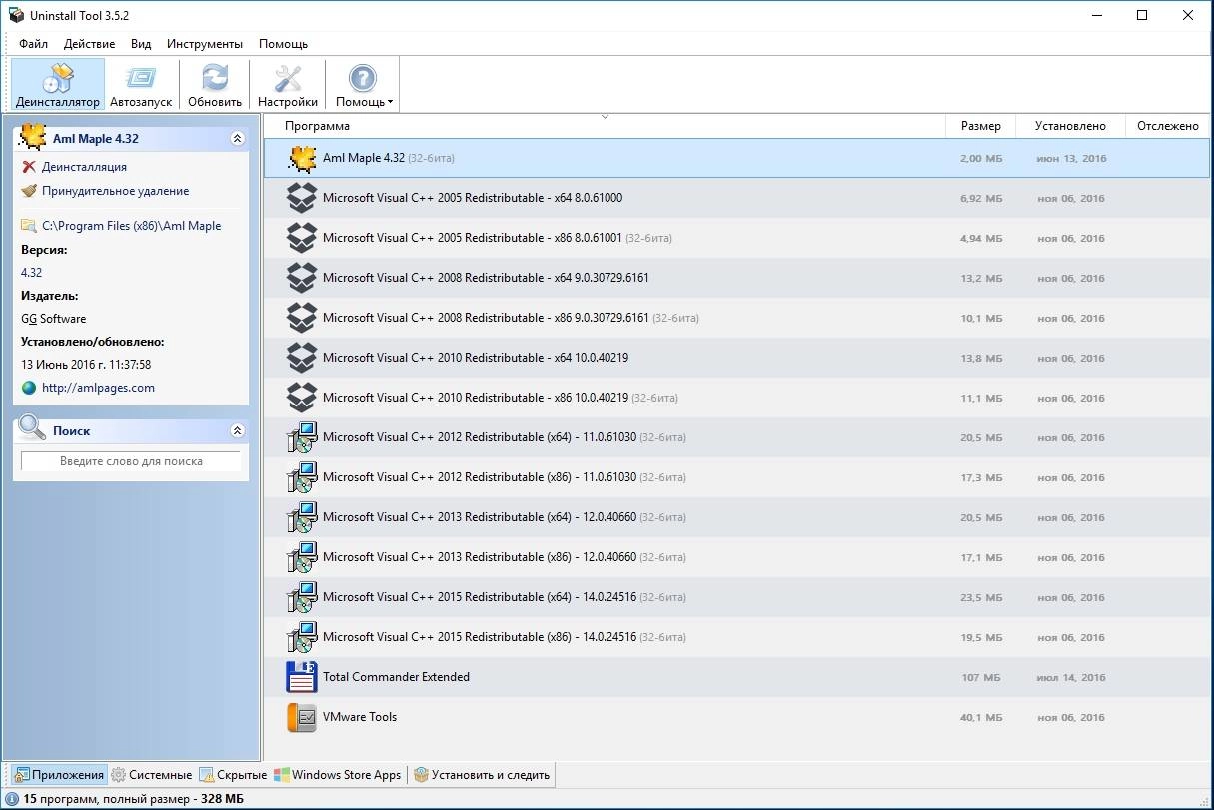Click the magnifier icon in Поиск panel
The height and width of the screenshot is (810, 1214).
point(33,428)
